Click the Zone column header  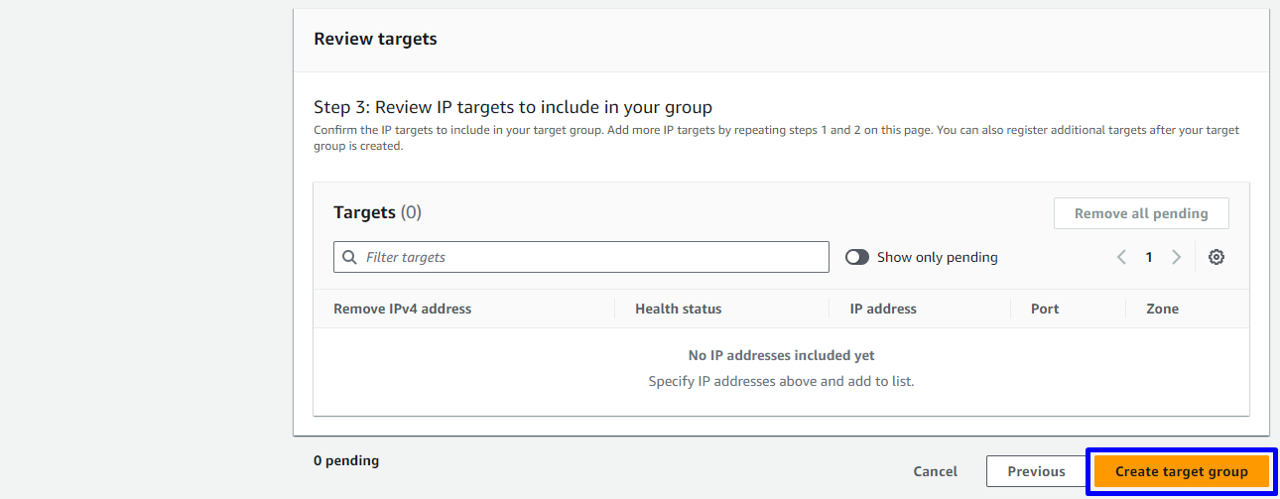[x=1162, y=309]
